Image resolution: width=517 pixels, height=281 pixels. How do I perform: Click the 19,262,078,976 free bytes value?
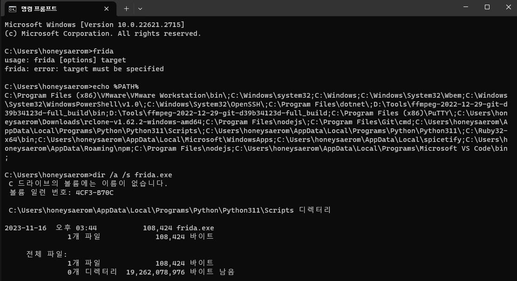pos(155,272)
